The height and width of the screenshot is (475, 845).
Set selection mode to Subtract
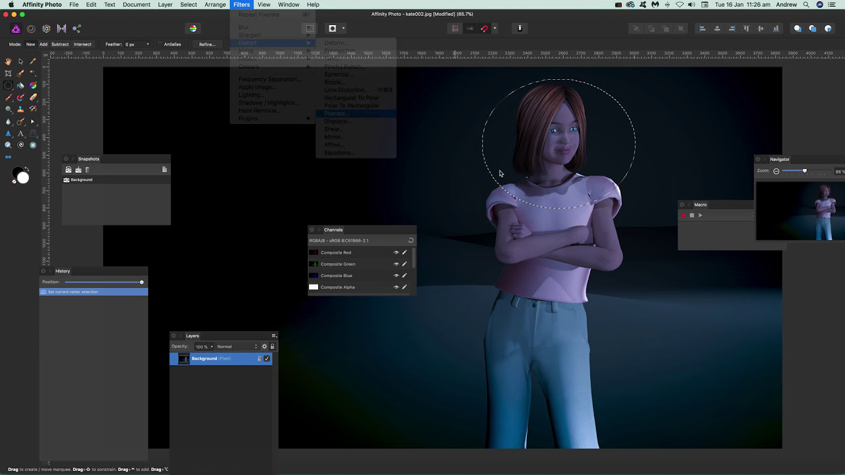[x=60, y=44]
